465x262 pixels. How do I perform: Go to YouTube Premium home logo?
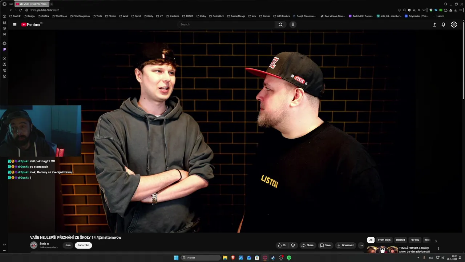point(31,24)
